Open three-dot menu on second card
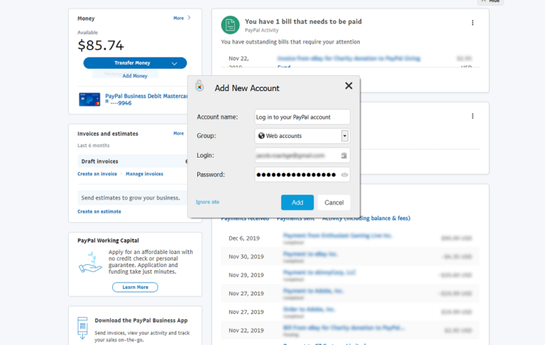The height and width of the screenshot is (345, 545). (x=473, y=116)
